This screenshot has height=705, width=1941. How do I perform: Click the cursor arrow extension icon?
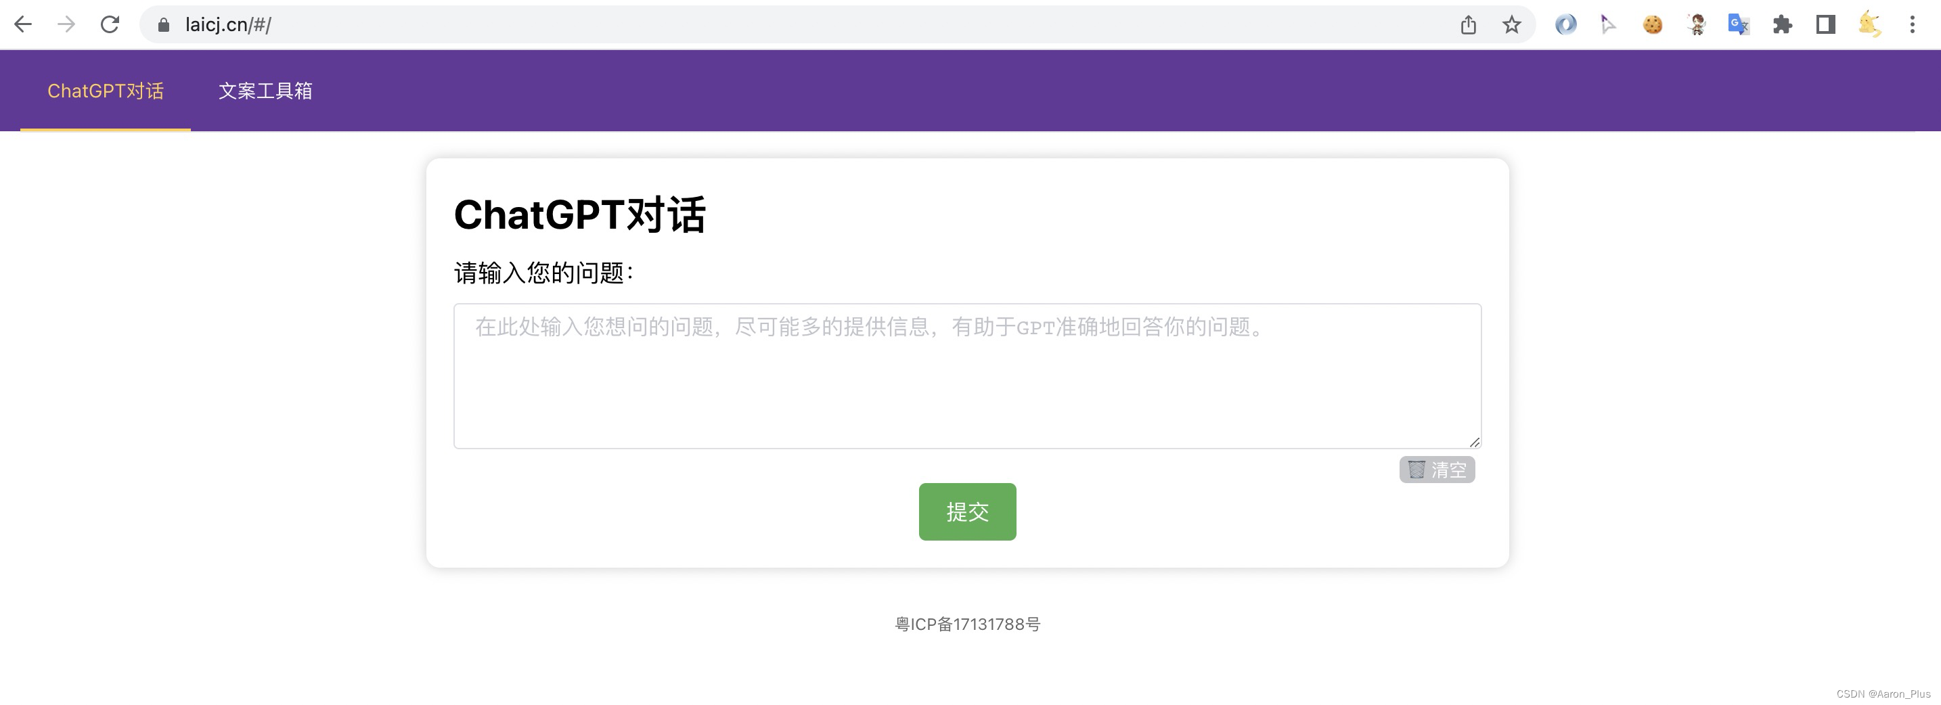pos(1608,25)
